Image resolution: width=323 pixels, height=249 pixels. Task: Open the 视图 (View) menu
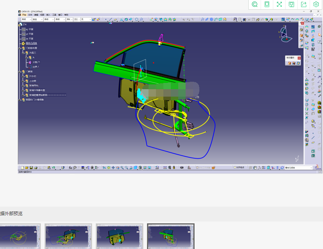coord(42,15)
